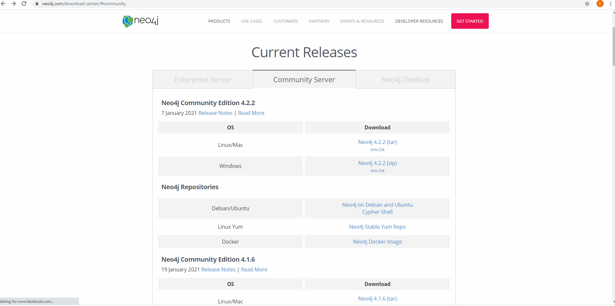Screen dimensions: 615x306
Task: Go home via the neo4j logo
Action: click(x=140, y=21)
